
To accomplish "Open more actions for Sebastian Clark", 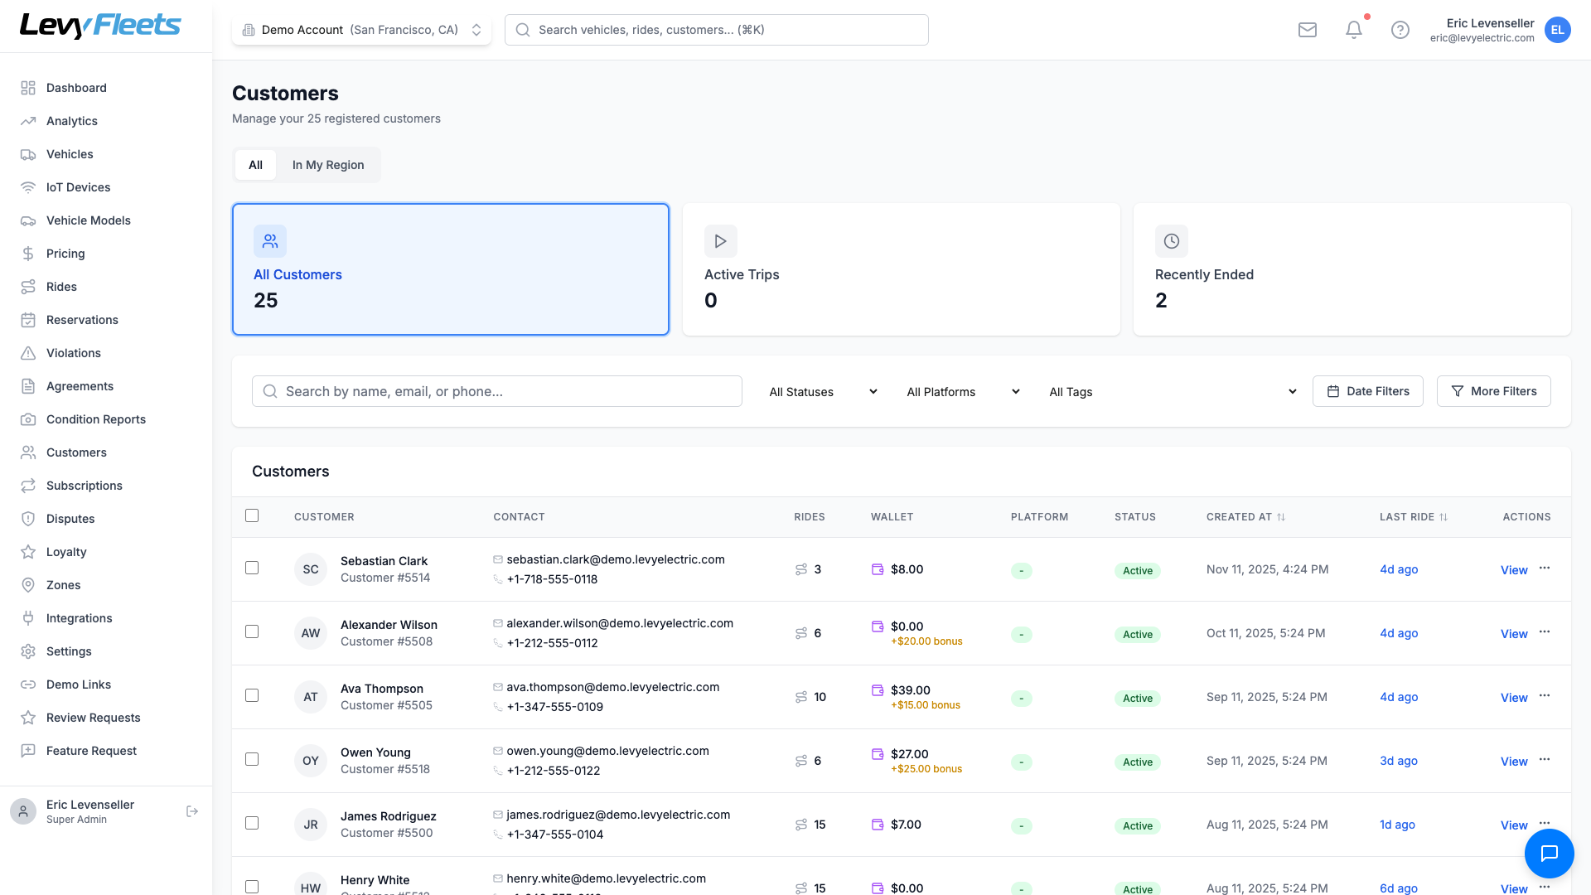I will (x=1545, y=568).
